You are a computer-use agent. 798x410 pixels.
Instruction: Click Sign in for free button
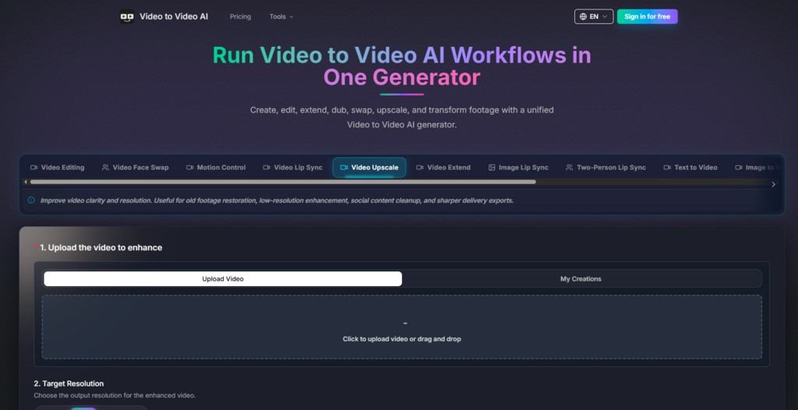point(648,16)
